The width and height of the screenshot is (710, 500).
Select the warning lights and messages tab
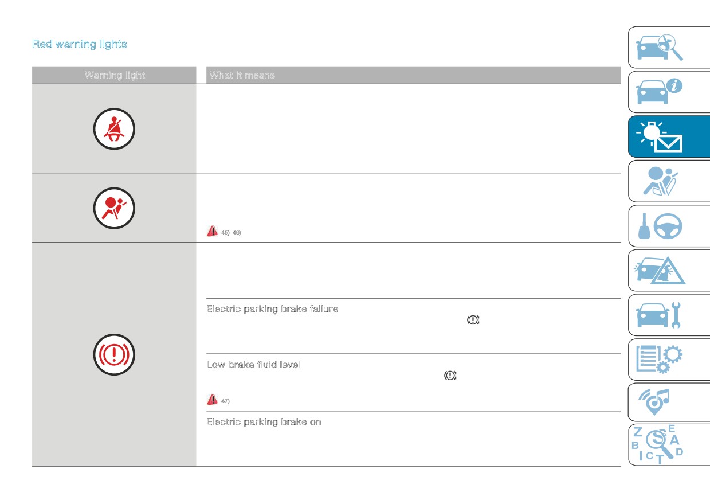[x=669, y=136]
